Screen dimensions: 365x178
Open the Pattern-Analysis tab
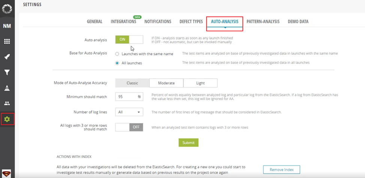click(x=263, y=22)
